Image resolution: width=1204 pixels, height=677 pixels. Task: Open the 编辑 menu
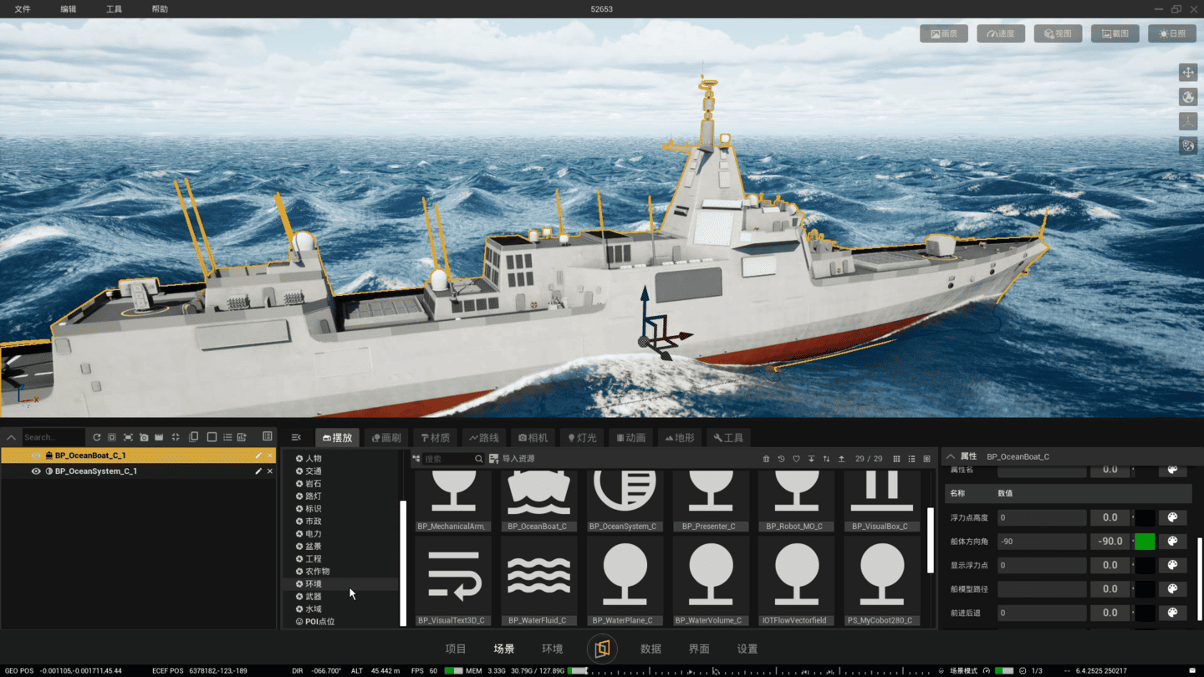(69, 9)
